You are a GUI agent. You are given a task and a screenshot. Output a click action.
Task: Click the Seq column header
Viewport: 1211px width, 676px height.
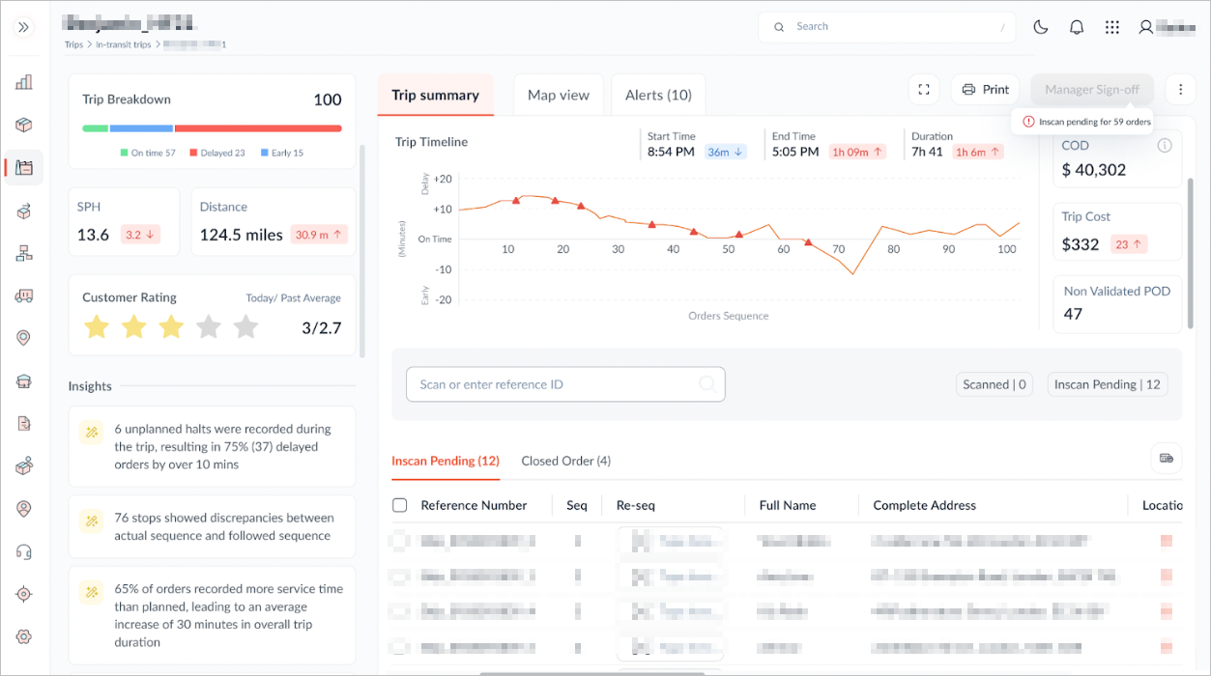pos(577,505)
